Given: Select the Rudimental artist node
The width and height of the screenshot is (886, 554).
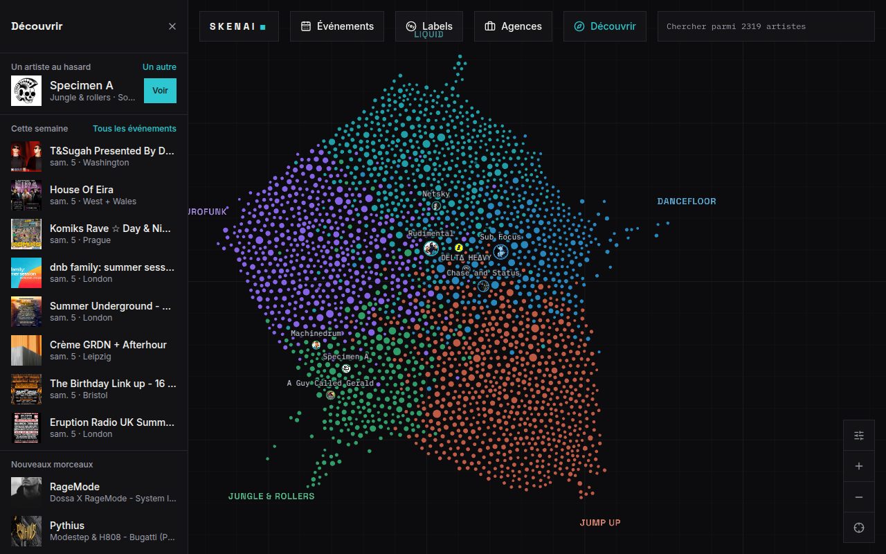Looking at the screenshot, I should tap(431, 248).
